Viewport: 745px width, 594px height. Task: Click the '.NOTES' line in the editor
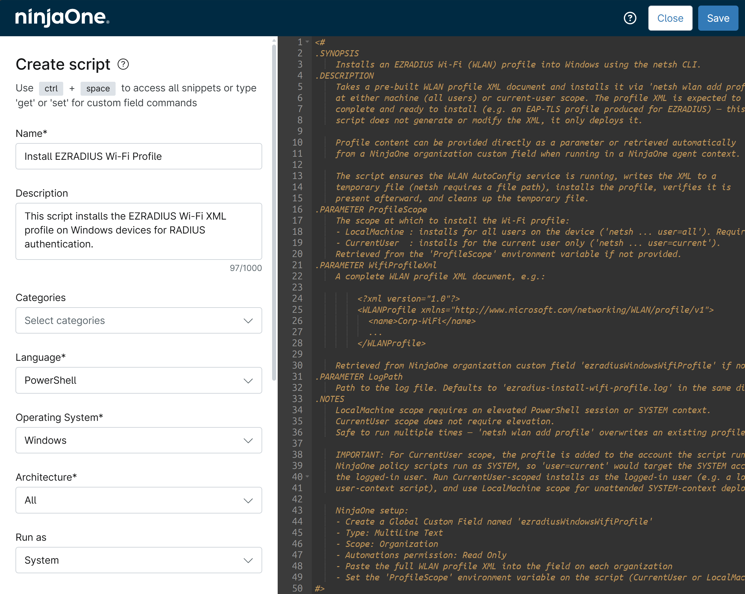coord(330,399)
